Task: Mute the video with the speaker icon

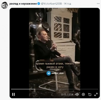Action: (77, 94)
